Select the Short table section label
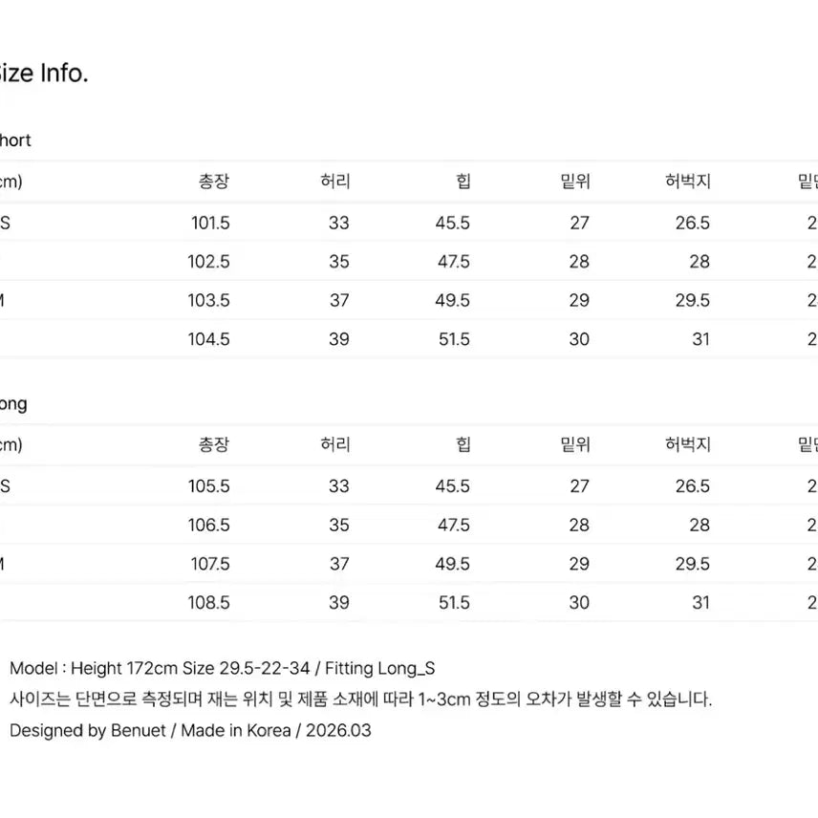818x818 pixels. tap(15, 140)
